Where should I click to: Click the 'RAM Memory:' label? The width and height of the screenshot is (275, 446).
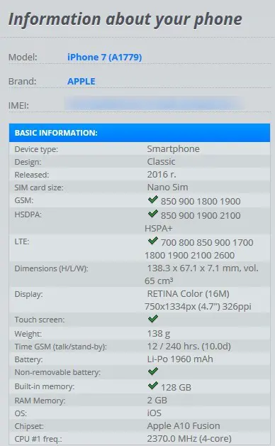pos(40,401)
